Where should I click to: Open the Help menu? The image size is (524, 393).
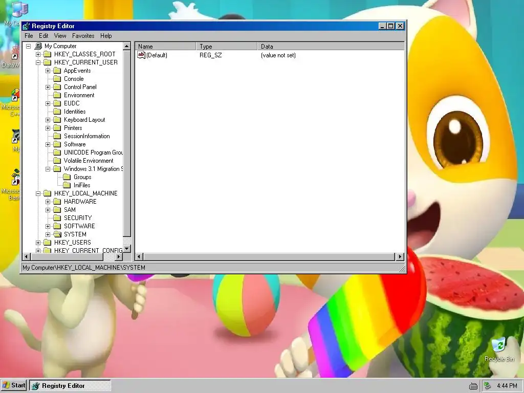(x=106, y=36)
